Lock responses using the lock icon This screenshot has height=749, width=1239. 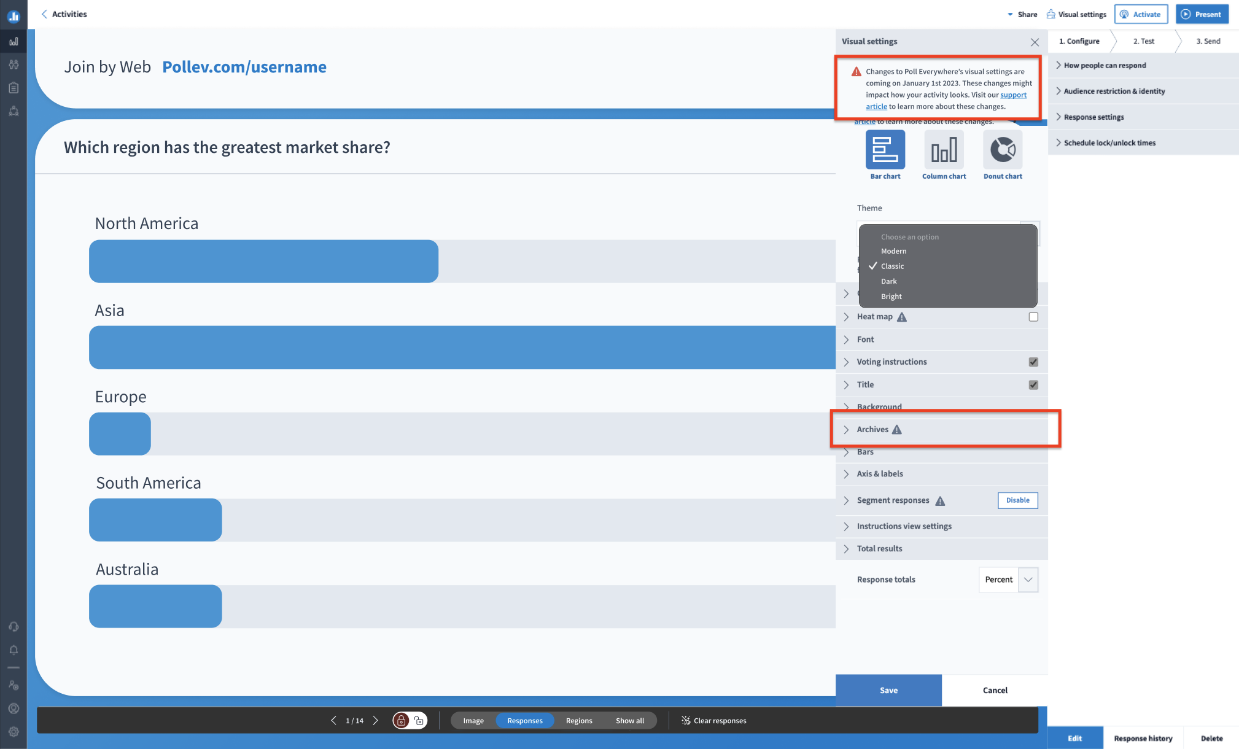tap(401, 720)
